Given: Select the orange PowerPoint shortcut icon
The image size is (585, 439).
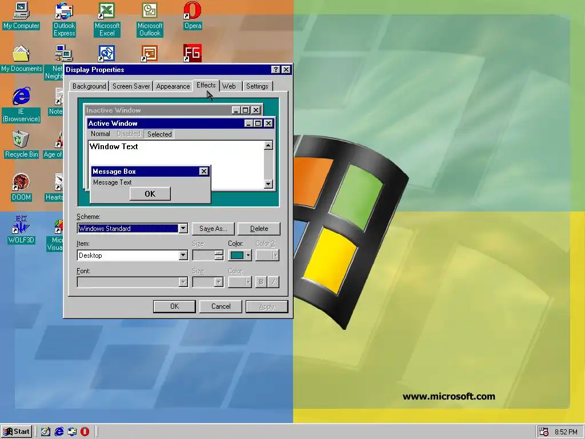Looking at the screenshot, I should (x=149, y=53).
